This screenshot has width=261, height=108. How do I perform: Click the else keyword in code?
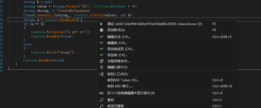pos(27,44)
